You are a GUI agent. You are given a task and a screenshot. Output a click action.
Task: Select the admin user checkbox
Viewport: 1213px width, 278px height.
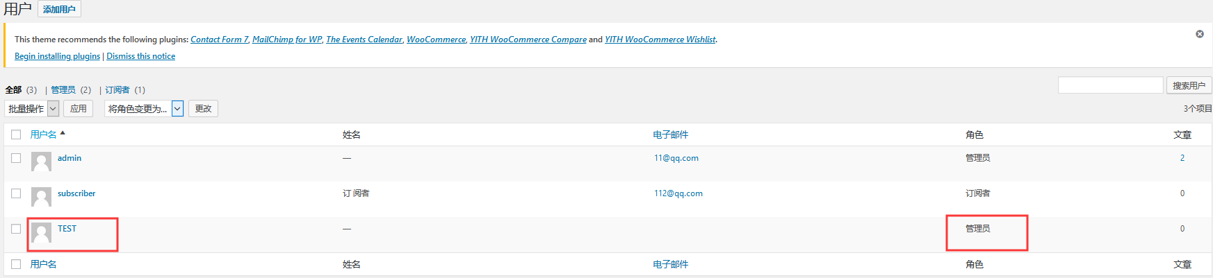(x=16, y=158)
